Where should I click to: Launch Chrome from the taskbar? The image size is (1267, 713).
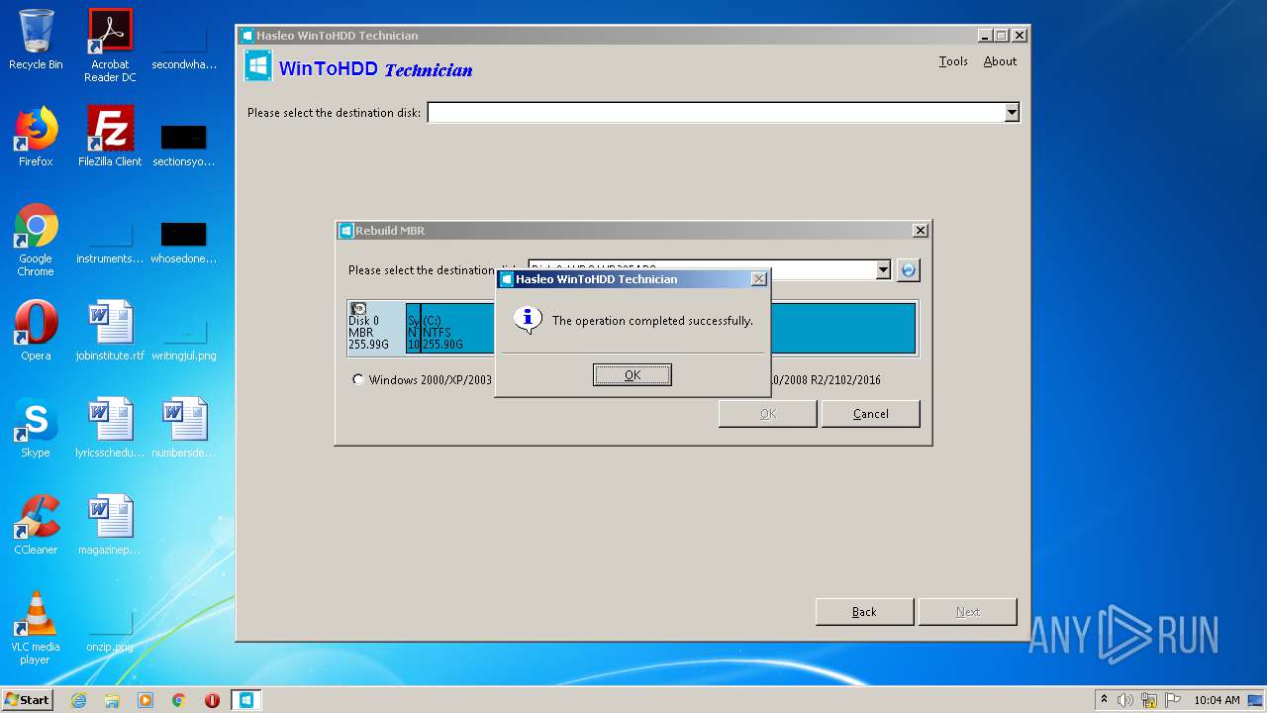179,700
